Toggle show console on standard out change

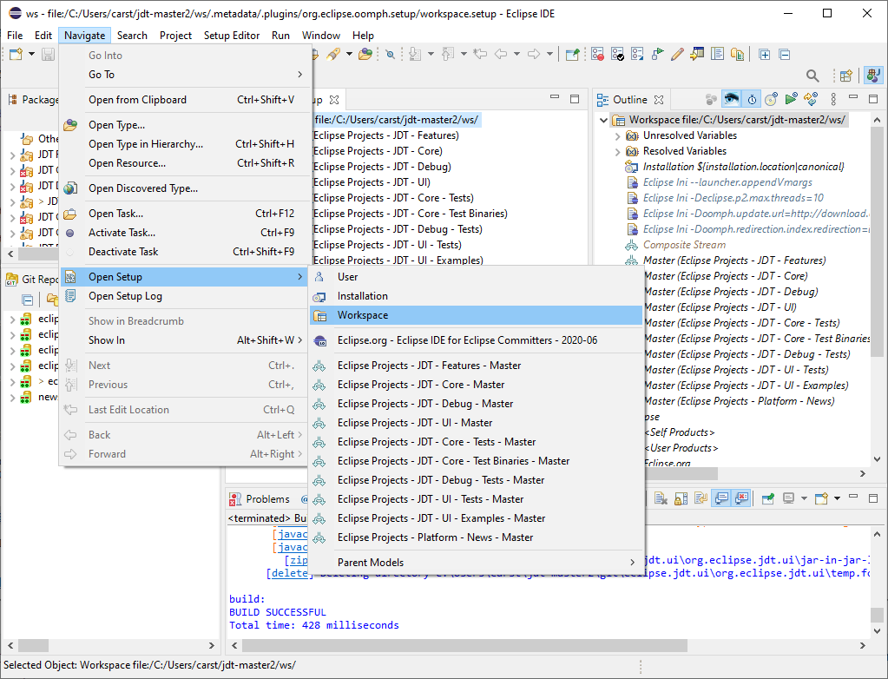(721, 498)
